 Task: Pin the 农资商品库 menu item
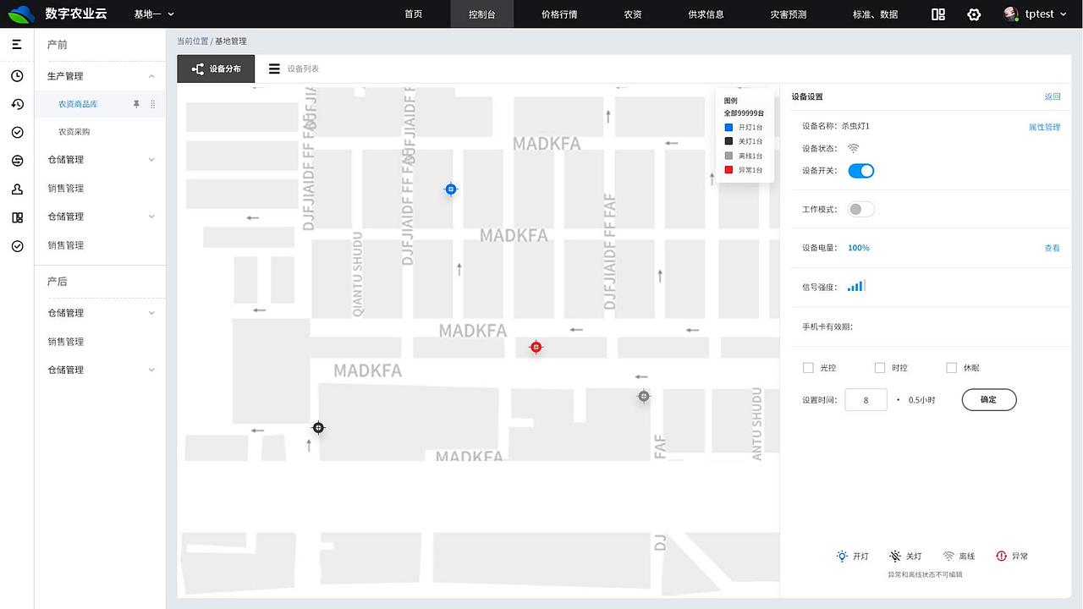tap(136, 104)
